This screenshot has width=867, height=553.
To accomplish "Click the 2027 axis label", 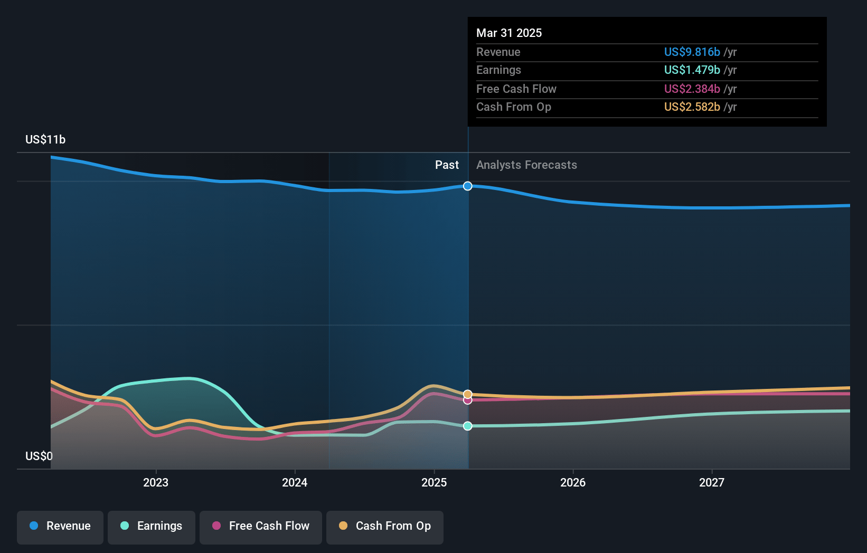I will pyautogui.click(x=712, y=482).
